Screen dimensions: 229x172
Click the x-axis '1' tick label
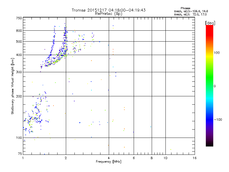(23, 158)
